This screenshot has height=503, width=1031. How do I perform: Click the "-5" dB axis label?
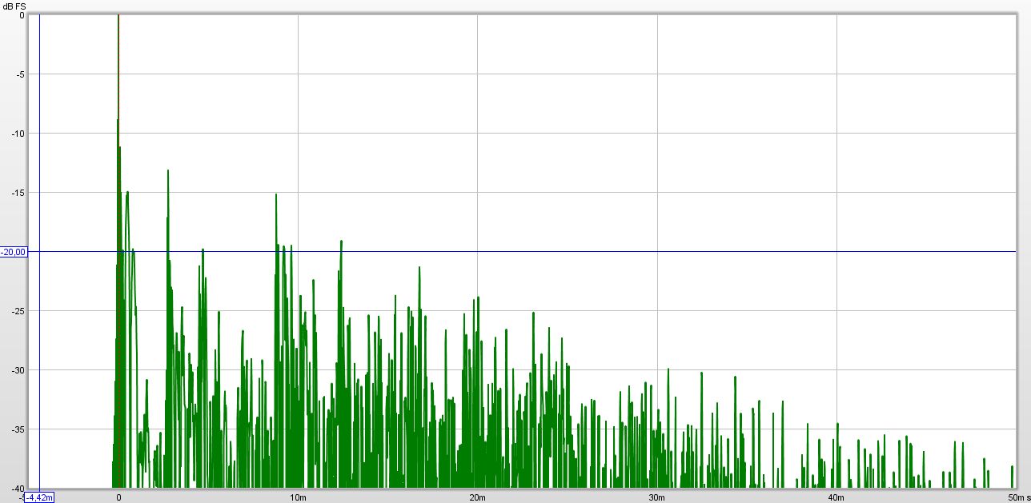[x=20, y=74]
